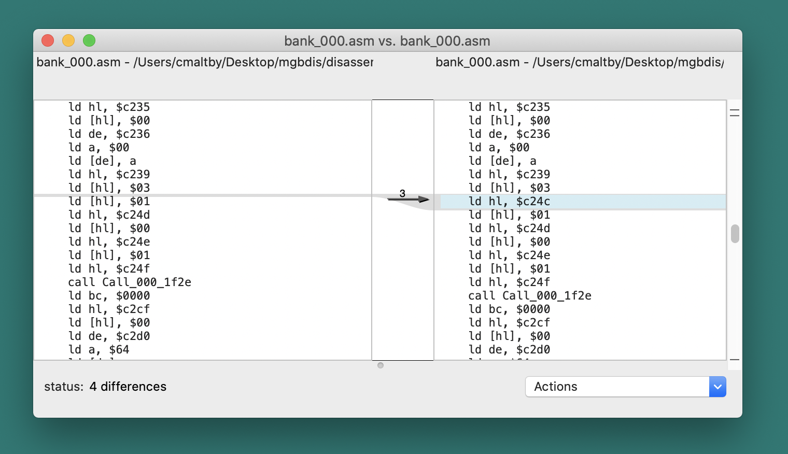Click 'ld a, $00' in right pane
Viewport: 788px width, 454px height.
pyautogui.click(x=499, y=148)
